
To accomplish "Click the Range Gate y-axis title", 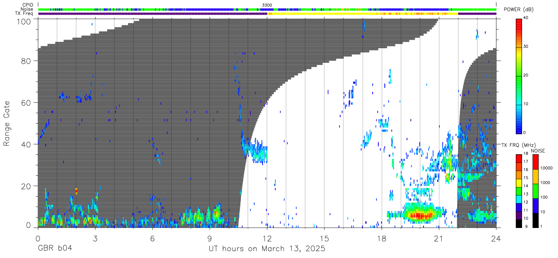I will (7, 124).
